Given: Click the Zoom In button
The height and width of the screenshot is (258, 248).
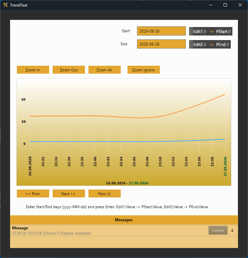Looking at the screenshot, I should [x=33, y=70].
